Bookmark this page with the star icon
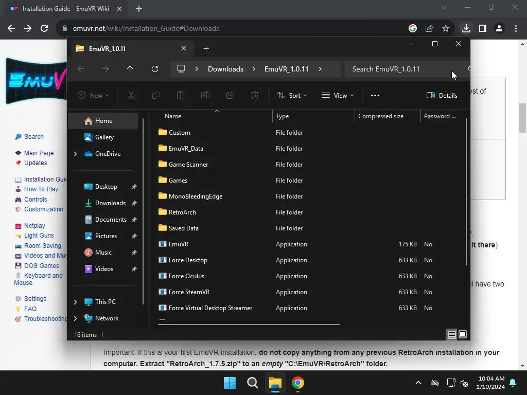The height and width of the screenshot is (395, 527). pyautogui.click(x=446, y=28)
